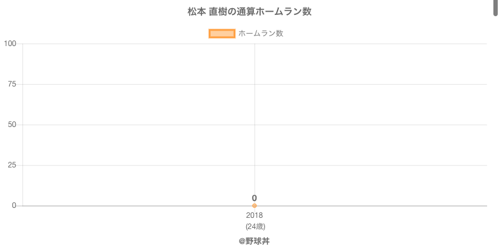Image resolution: width=499 pixels, height=249 pixels.
Task: Click the 50 label on the y-axis
Action: (x=12, y=125)
